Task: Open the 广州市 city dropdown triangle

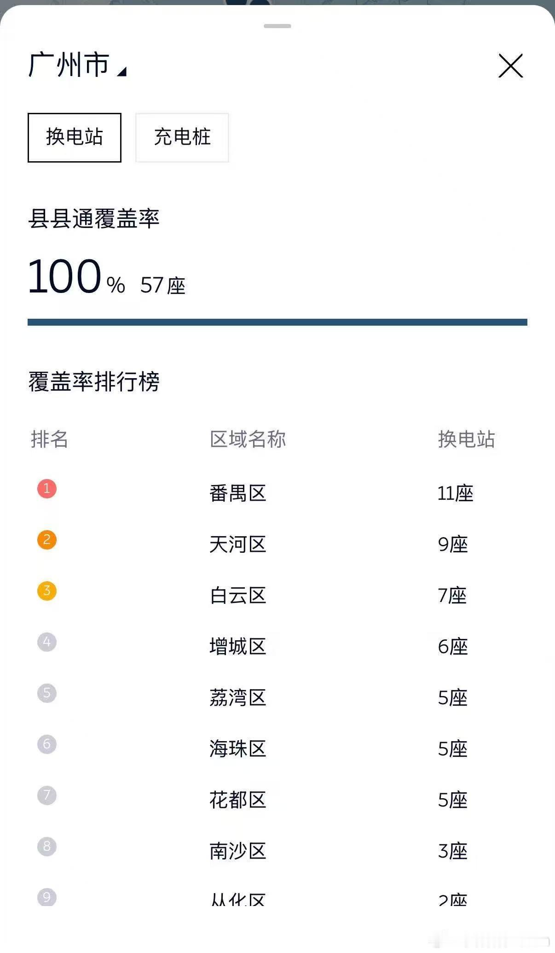Action: [x=122, y=71]
